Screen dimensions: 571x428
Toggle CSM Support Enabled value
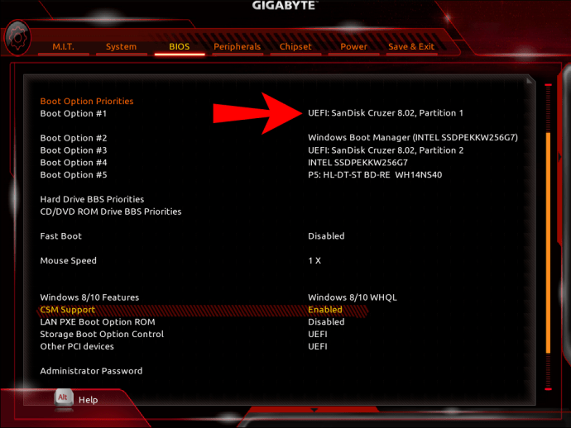point(325,310)
